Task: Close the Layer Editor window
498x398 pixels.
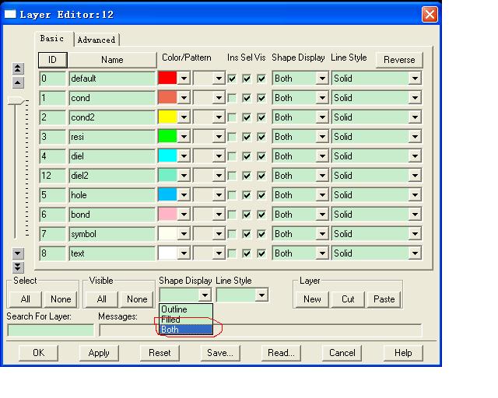Action: 430,14
